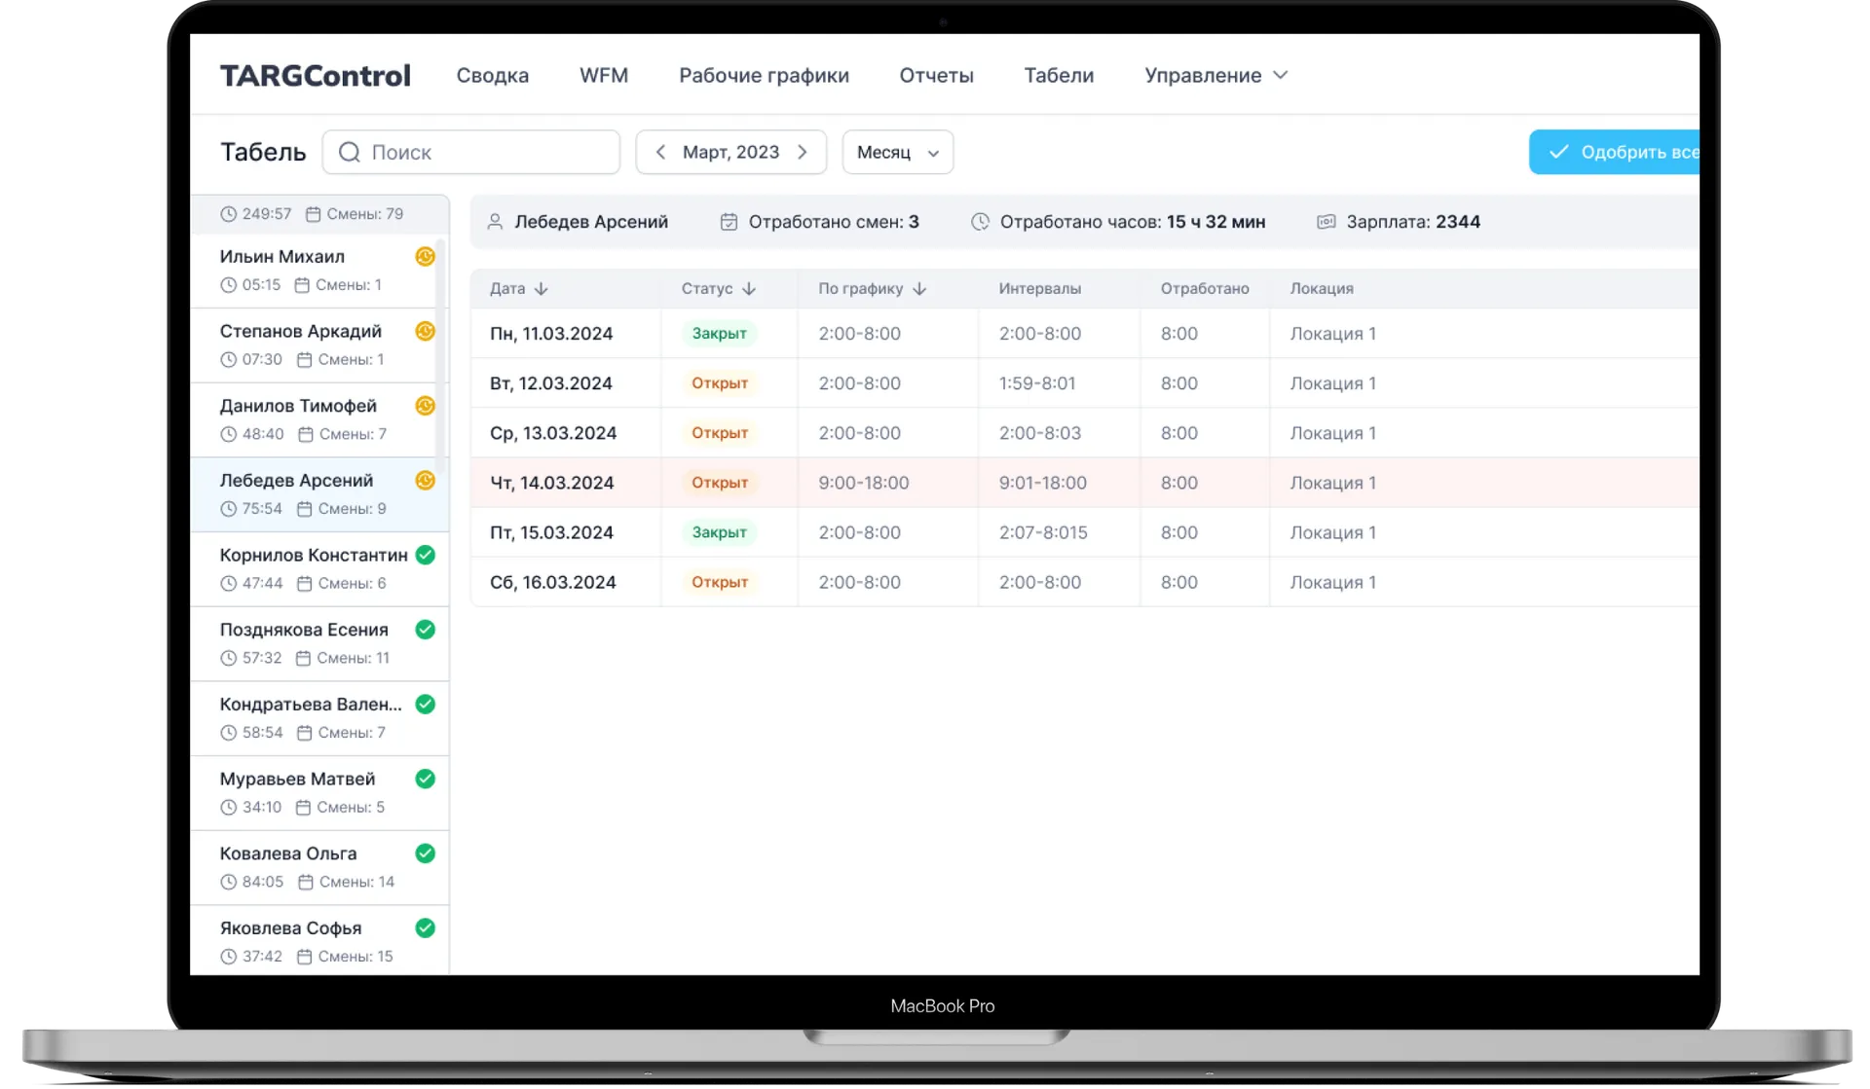Viewport: 1870px width, 1089px height.
Task: Click the employee list scrollbar
Action: pyautogui.click(x=440, y=350)
